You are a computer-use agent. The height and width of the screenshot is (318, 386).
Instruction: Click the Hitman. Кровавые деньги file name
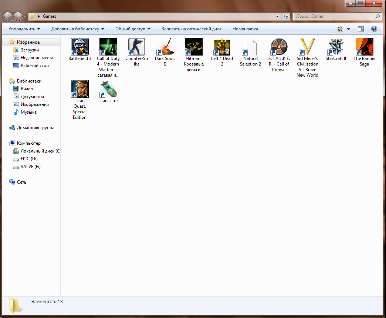point(194,64)
